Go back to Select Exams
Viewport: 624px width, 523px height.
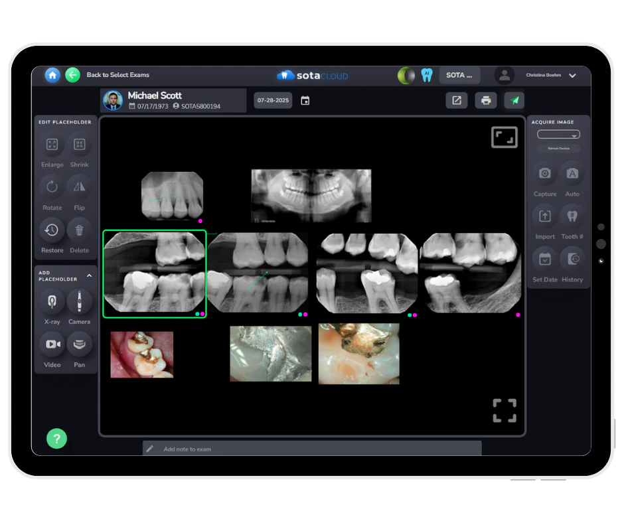click(x=73, y=75)
